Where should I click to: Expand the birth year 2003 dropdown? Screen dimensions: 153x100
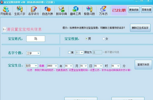(x=52, y=66)
